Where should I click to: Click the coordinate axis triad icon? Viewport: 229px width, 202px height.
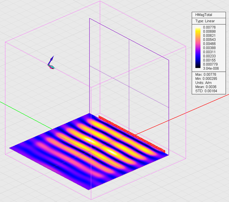tap(51, 63)
